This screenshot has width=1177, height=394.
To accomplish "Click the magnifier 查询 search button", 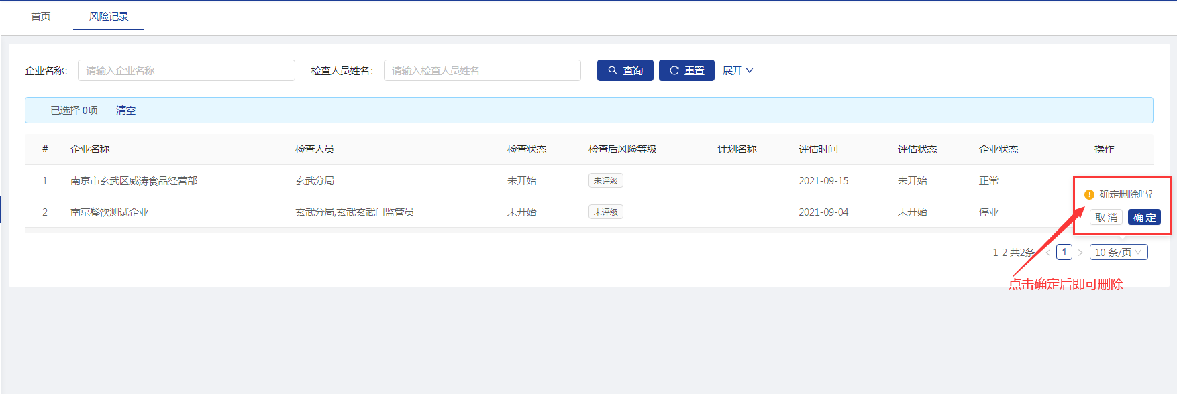I will pyautogui.click(x=625, y=70).
